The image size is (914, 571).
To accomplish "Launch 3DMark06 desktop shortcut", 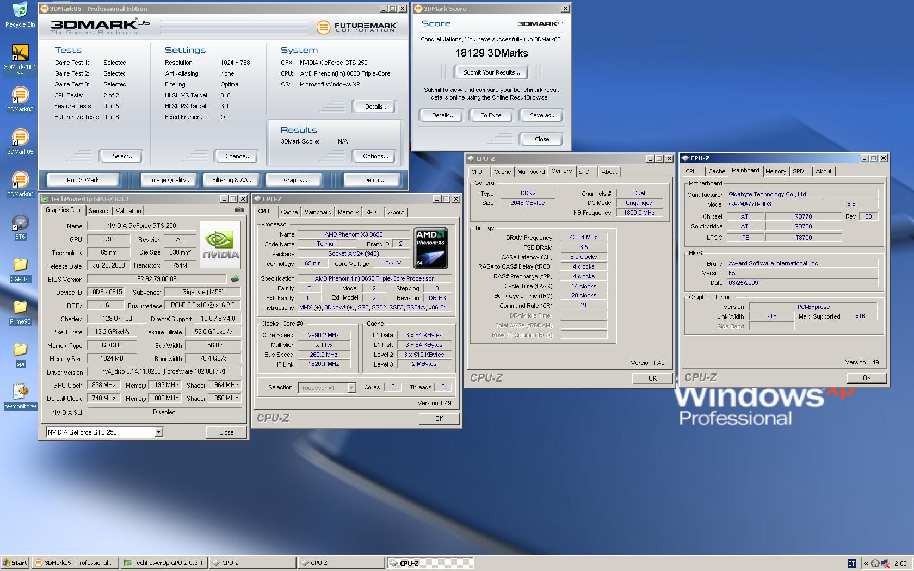I will click(20, 184).
